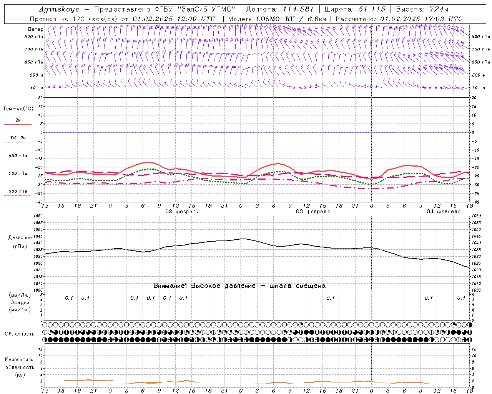Click the 500 м wind level label on the left
The image size is (492, 394).
37,75
